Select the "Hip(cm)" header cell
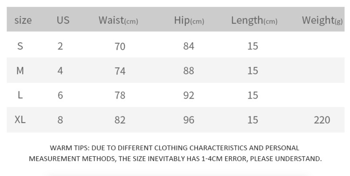Viewport: 350px width, 176px height. tap(189, 21)
